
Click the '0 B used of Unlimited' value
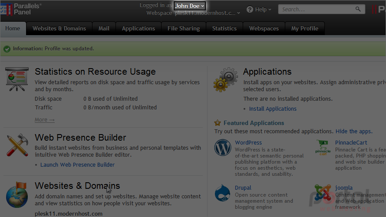[x=111, y=99]
